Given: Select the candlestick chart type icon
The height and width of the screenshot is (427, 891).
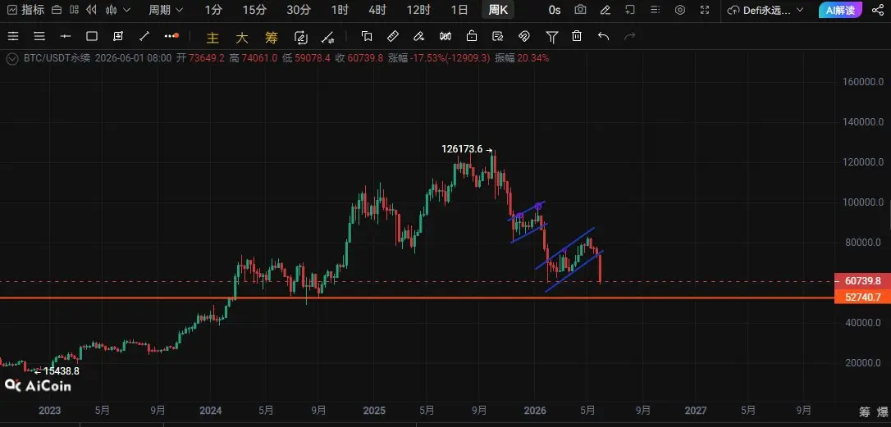Looking at the screenshot, I should coord(112,10).
